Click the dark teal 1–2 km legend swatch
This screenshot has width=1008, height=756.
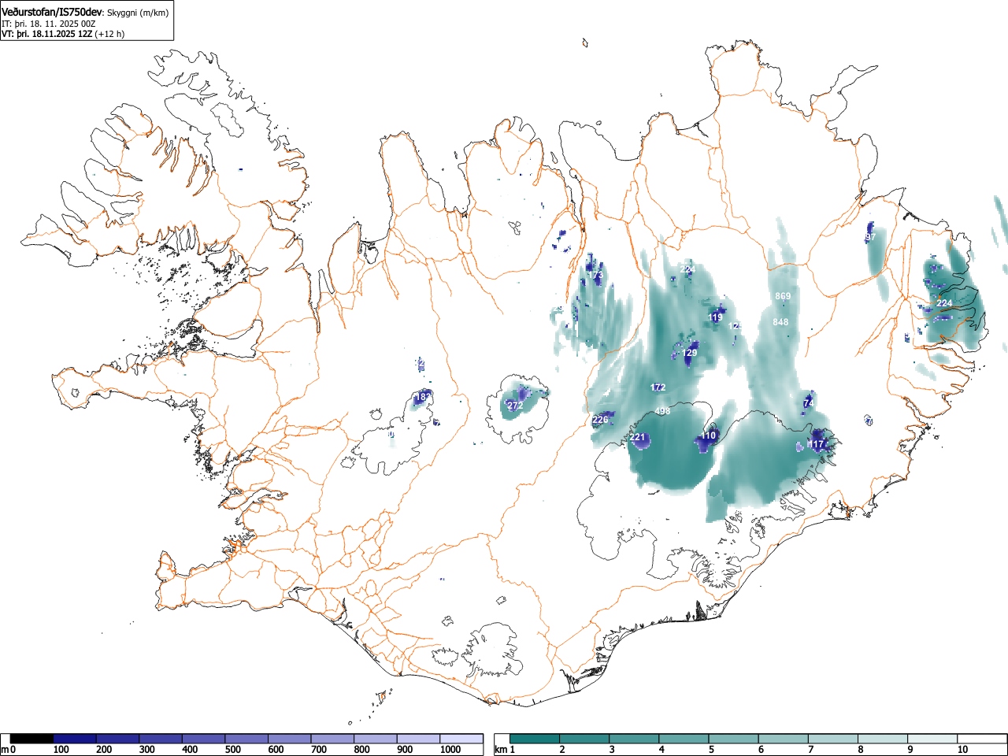coord(535,739)
